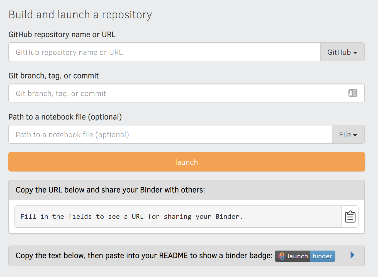This screenshot has width=378, height=277.
Task: Click the 'Copy the URL below' header bar
Action: (x=110, y=190)
